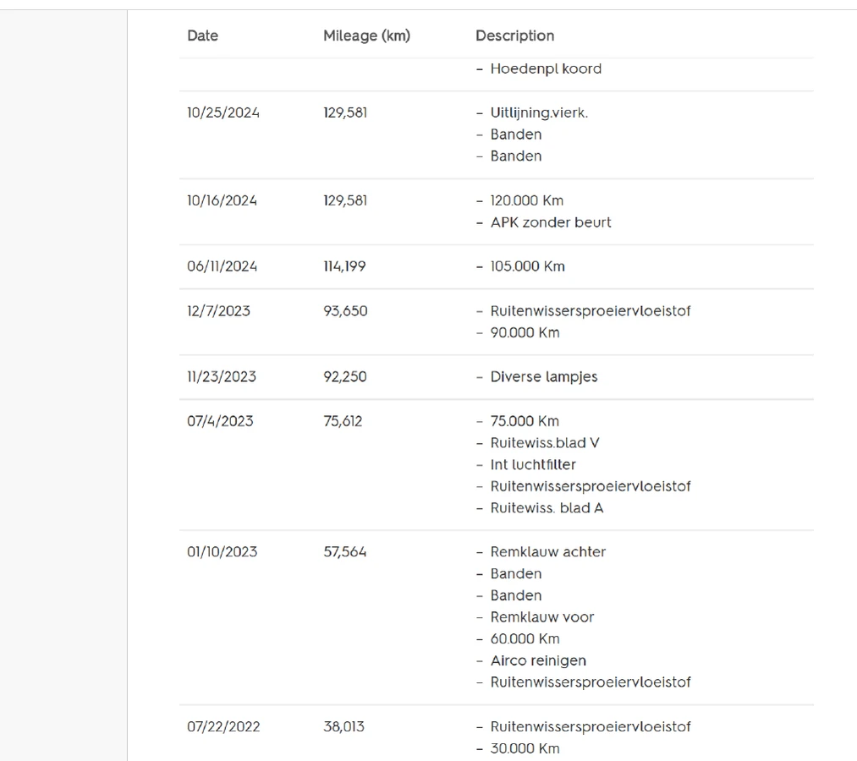This screenshot has height=761, width=857.
Task: Click the 57,564 mileage value
Action: pos(345,552)
